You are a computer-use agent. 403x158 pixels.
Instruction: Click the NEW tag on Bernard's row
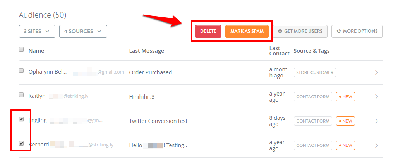(x=345, y=145)
